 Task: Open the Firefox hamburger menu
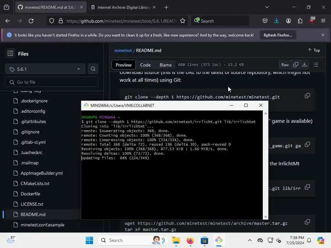coord(323,21)
